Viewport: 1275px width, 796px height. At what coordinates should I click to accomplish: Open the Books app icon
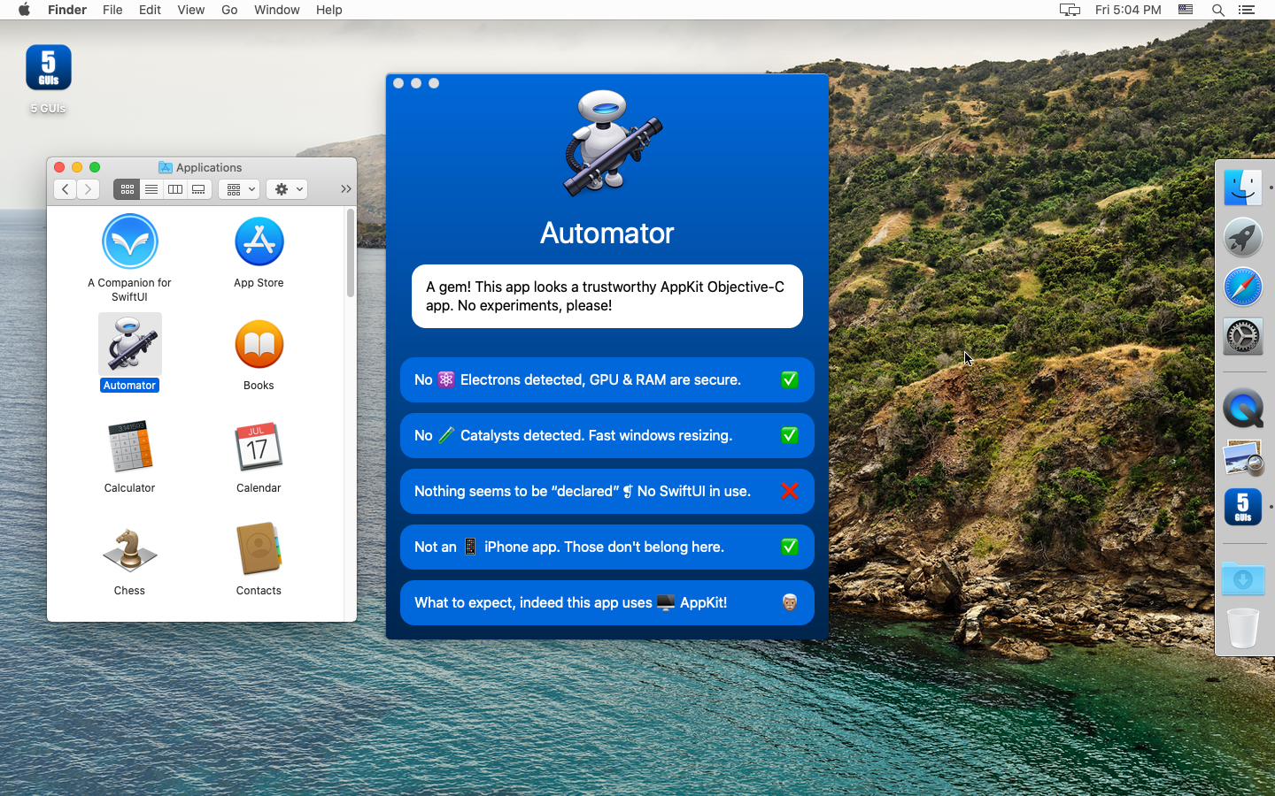coord(259,344)
